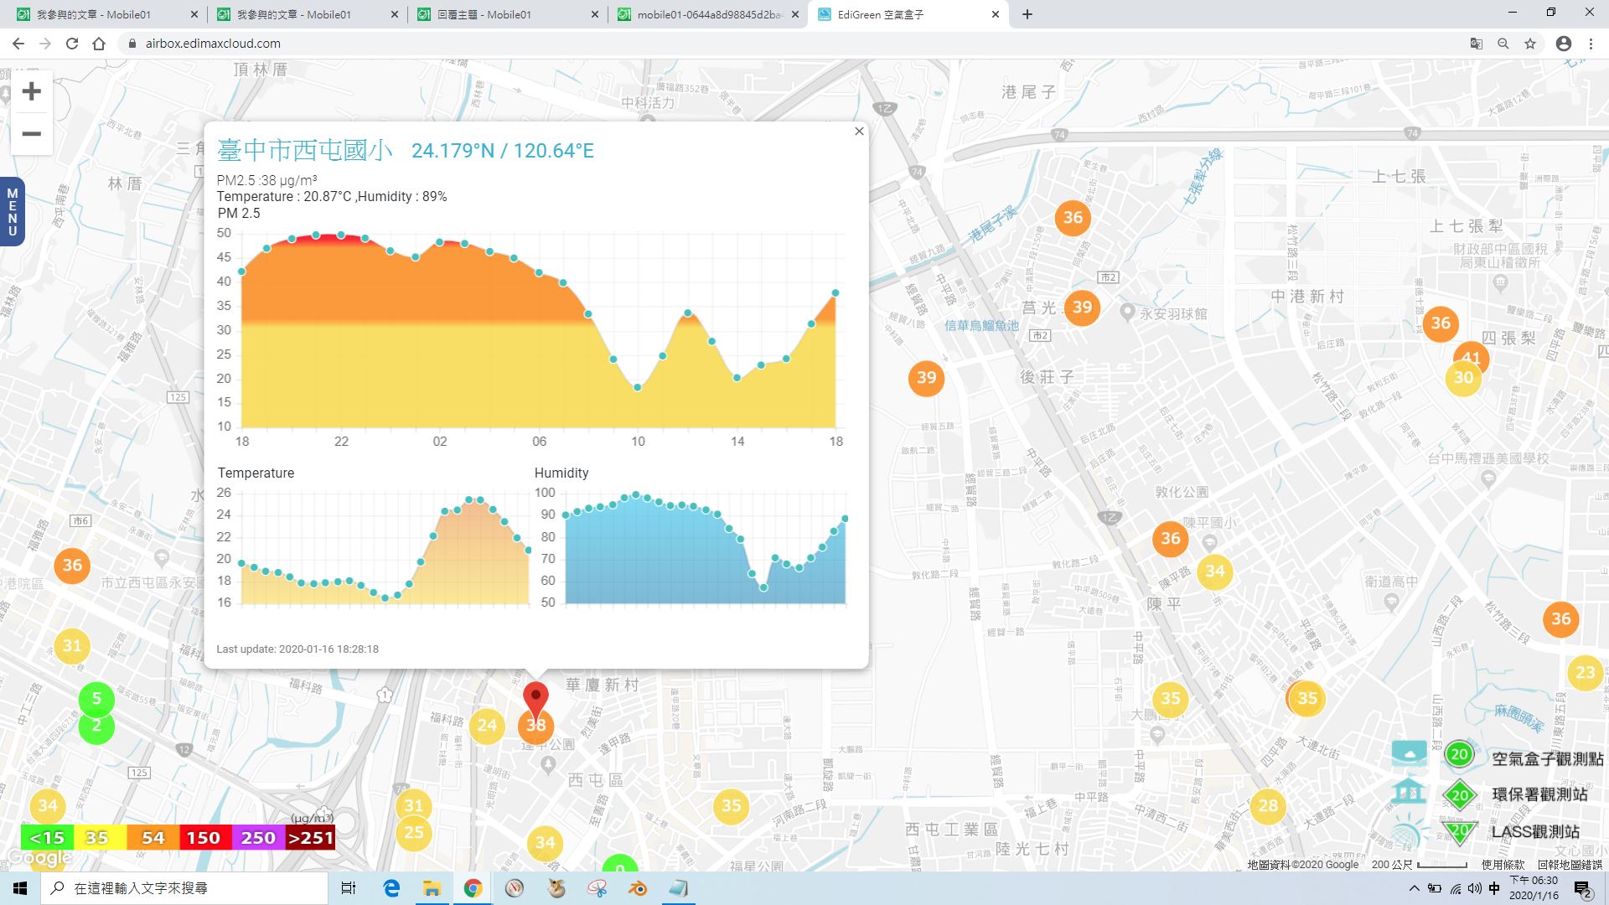Open Task View on taskbar
The width and height of the screenshot is (1609, 905).
349,888
